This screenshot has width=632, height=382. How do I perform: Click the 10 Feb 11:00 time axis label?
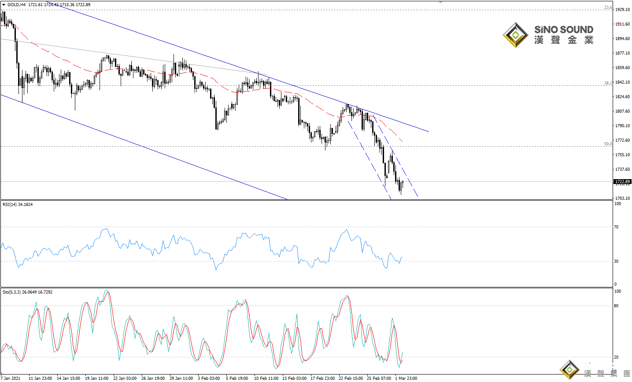click(266, 378)
